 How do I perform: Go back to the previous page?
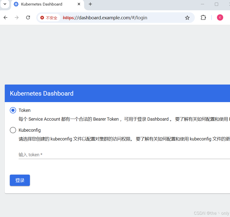[6, 18]
